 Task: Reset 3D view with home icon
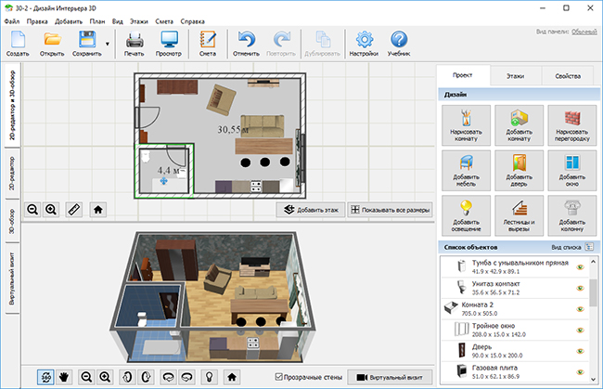click(232, 377)
